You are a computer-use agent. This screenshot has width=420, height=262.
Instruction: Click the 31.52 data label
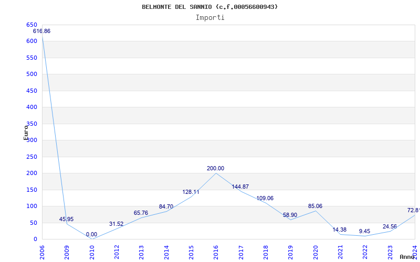(116, 224)
